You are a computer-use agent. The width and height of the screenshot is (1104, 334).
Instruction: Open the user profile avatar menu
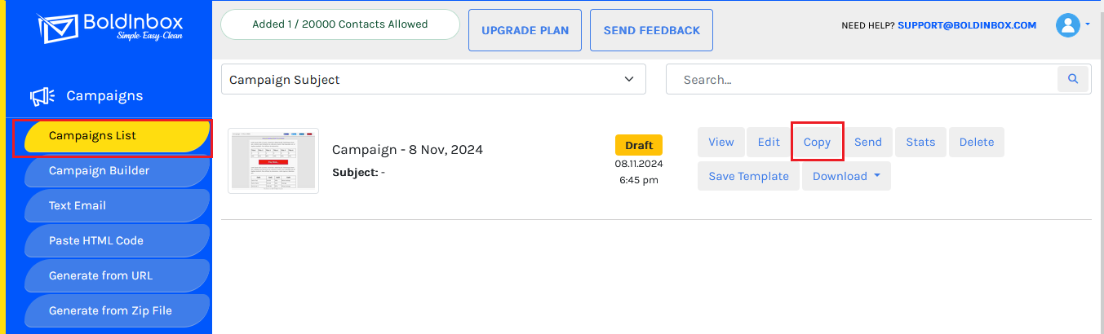1067,25
